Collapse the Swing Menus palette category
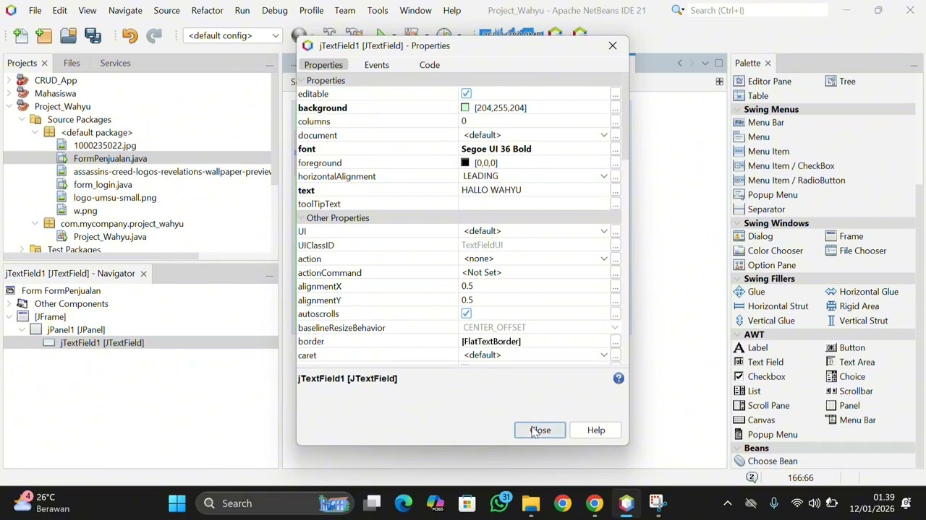Viewport: 926px width, 520px height. [x=739, y=109]
